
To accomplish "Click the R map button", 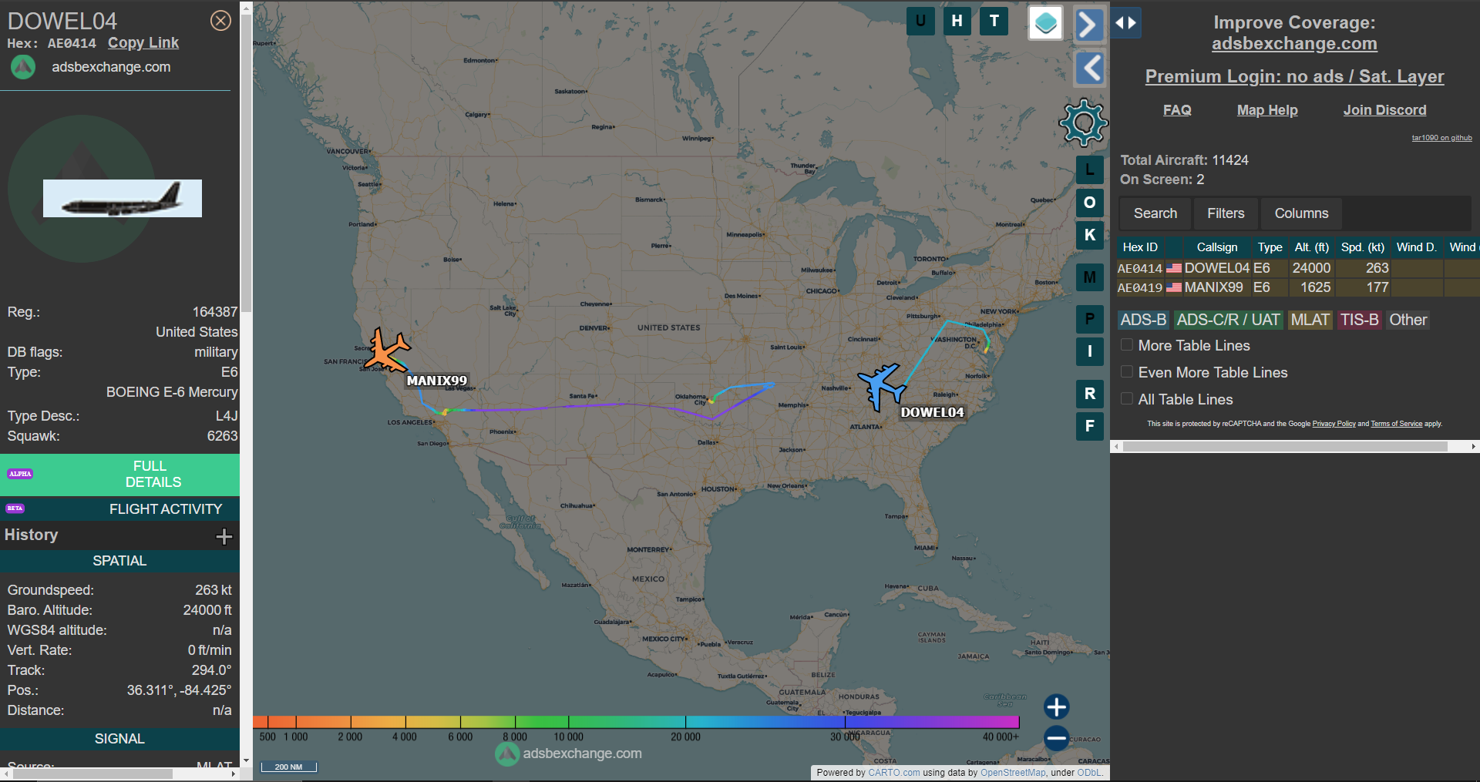I will point(1090,394).
